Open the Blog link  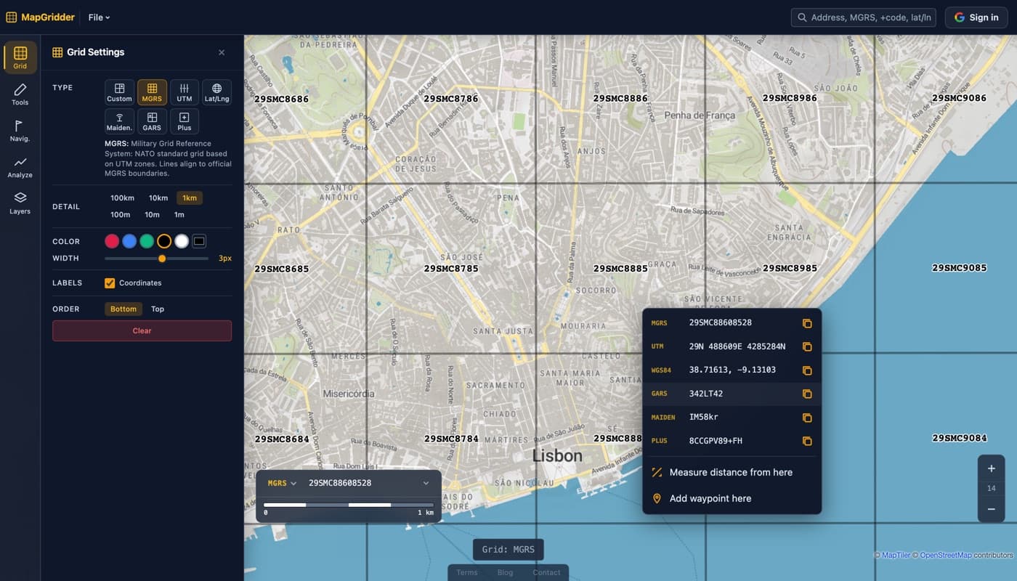click(x=505, y=572)
